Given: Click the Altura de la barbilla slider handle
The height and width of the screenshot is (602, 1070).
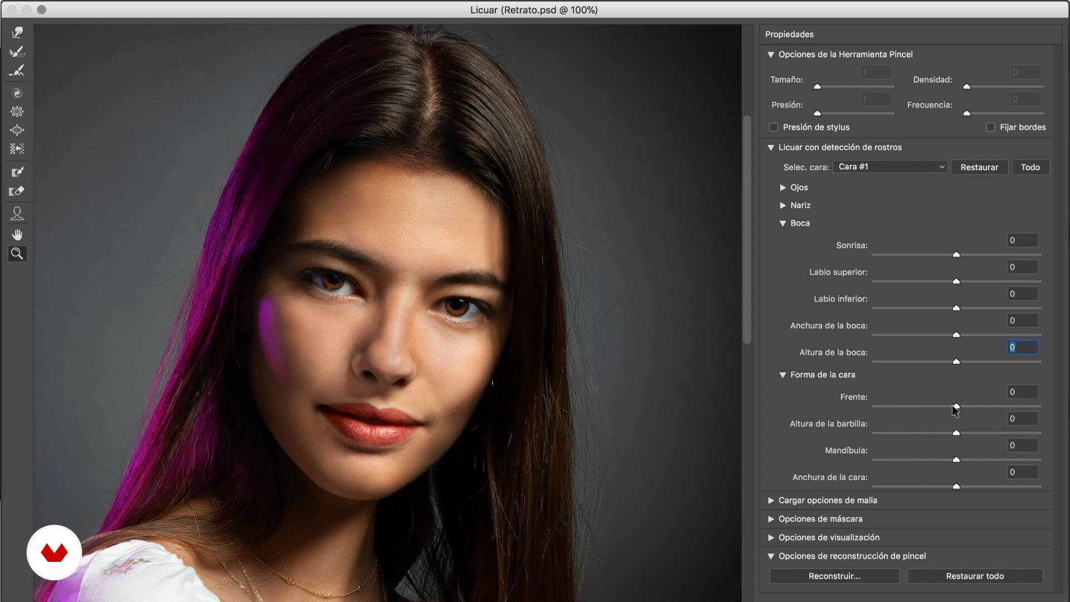Looking at the screenshot, I should [x=956, y=433].
